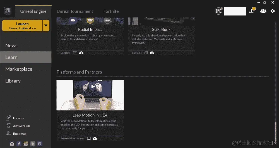Open the Twitter social icon
279x148 pixels.
33,144
